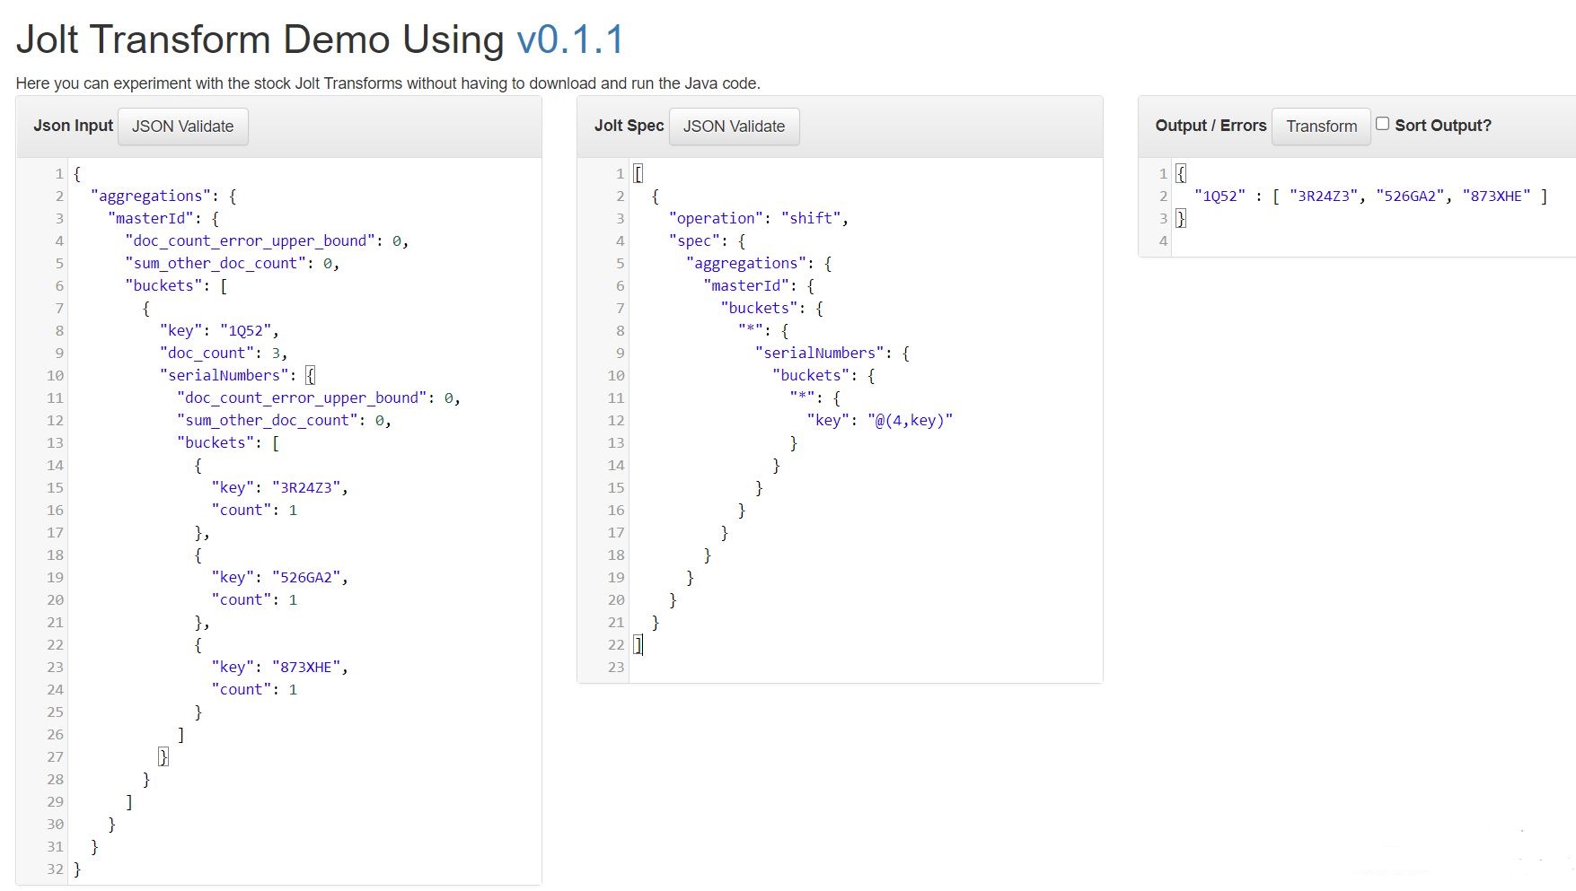Toggle the Sort Output checkbox

coord(1382,124)
